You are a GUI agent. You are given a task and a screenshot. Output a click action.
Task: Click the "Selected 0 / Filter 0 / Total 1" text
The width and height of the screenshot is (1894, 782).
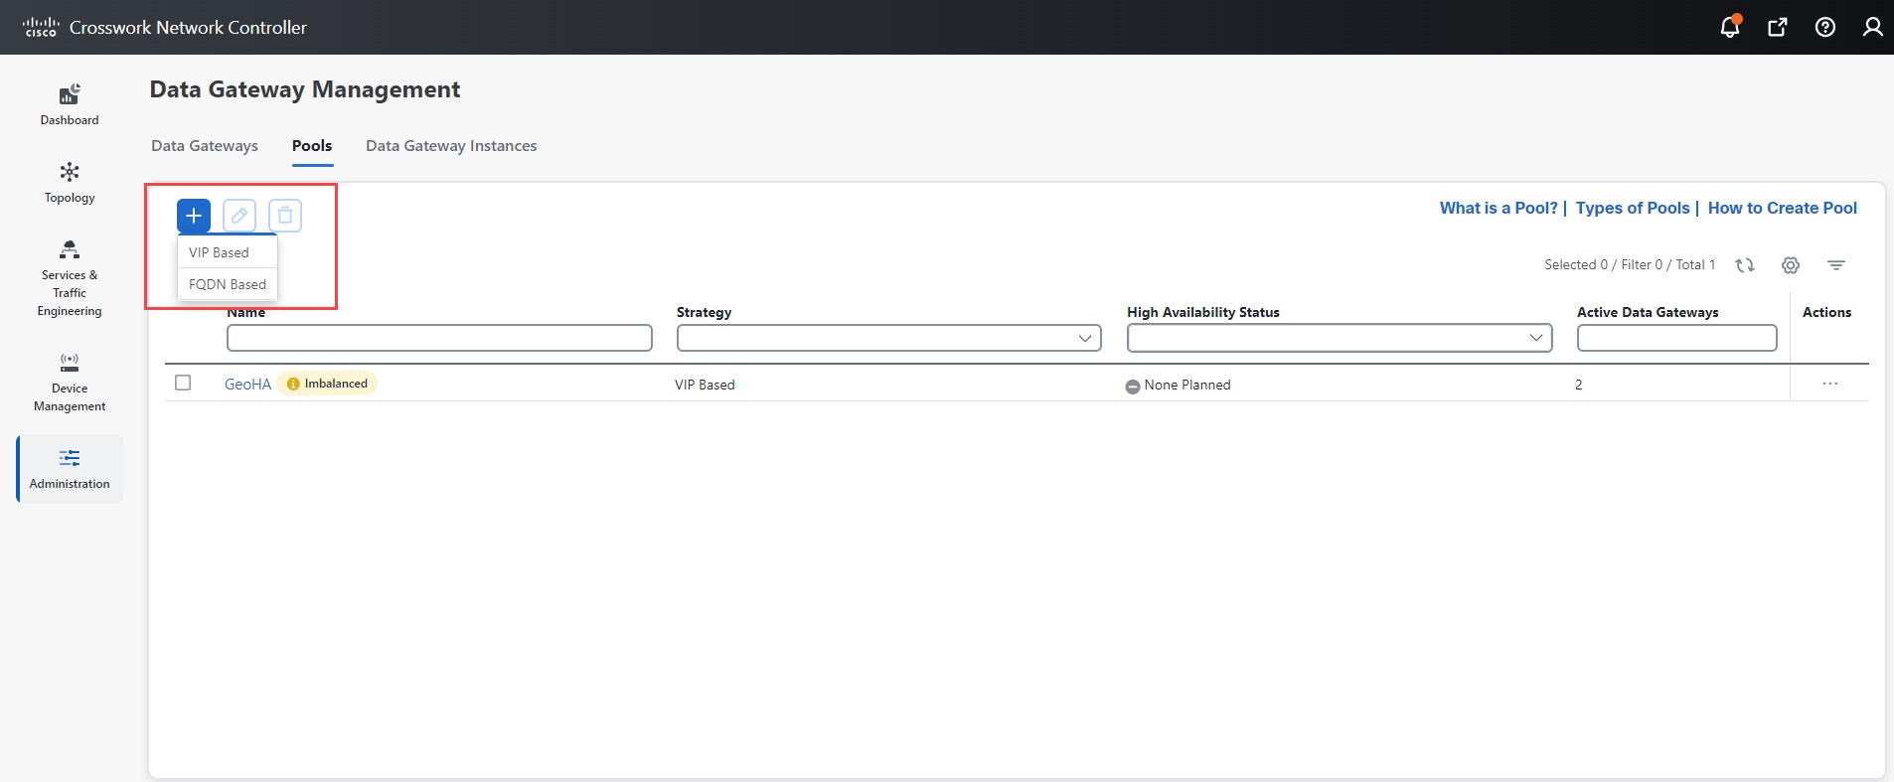(x=1630, y=264)
